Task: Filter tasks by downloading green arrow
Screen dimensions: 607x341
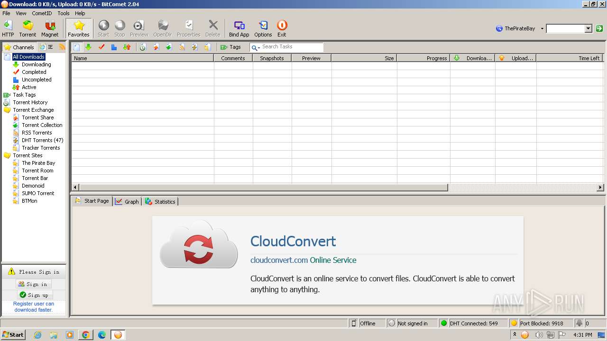Action: coord(88,47)
